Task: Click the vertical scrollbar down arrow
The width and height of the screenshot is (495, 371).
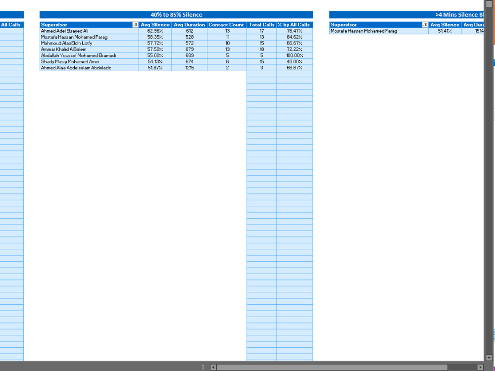Action: pos(489,358)
